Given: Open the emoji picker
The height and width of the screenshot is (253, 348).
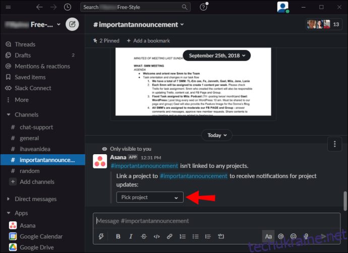Looking at the screenshot, I should click(294, 236).
